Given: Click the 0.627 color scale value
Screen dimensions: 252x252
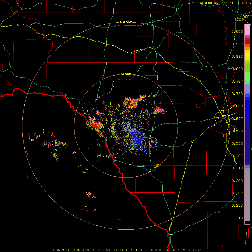Looking at the screenshot, I should 237,119.
